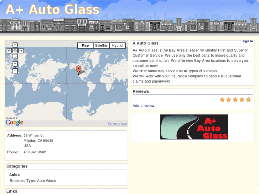Click the A Auto Glass section heading
This screenshot has height=194, width=259.
[x=145, y=43]
